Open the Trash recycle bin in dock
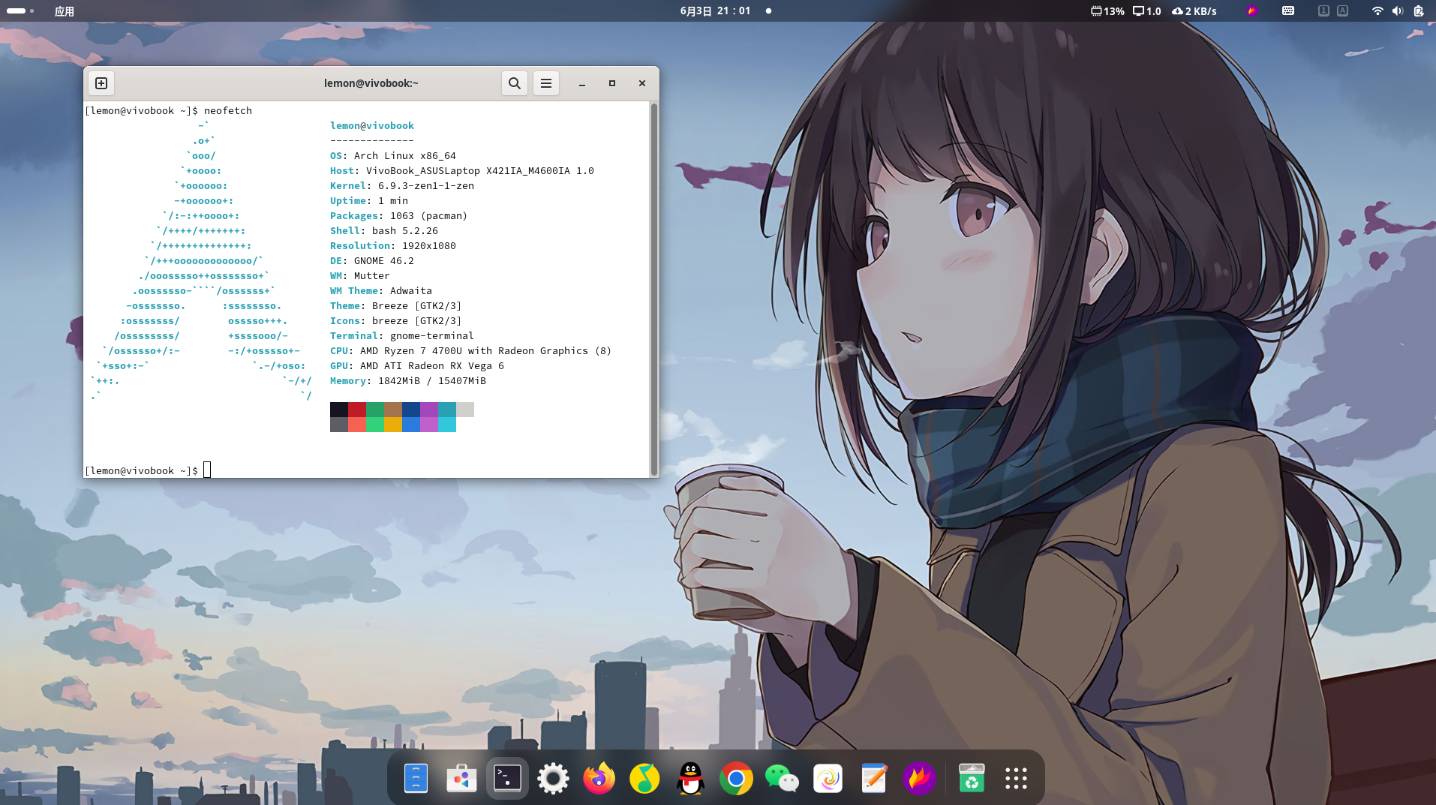The image size is (1436, 805). [x=972, y=779]
